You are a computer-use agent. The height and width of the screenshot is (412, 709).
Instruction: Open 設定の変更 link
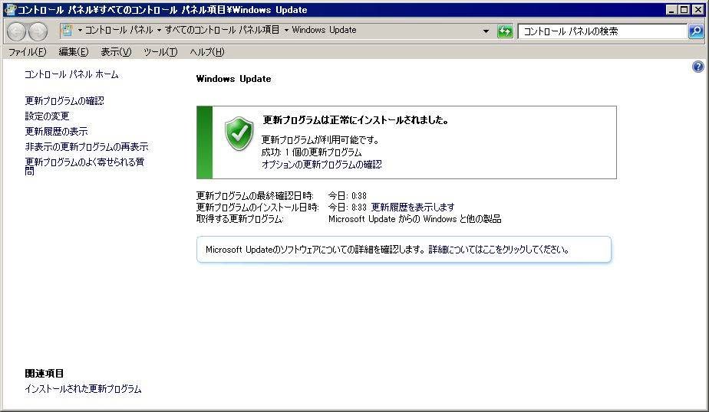(47, 116)
